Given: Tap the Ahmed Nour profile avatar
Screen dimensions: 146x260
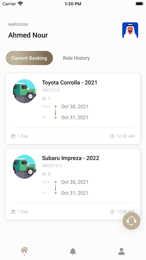Looking at the screenshot, I should pyautogui.click(x=130, y=30).
